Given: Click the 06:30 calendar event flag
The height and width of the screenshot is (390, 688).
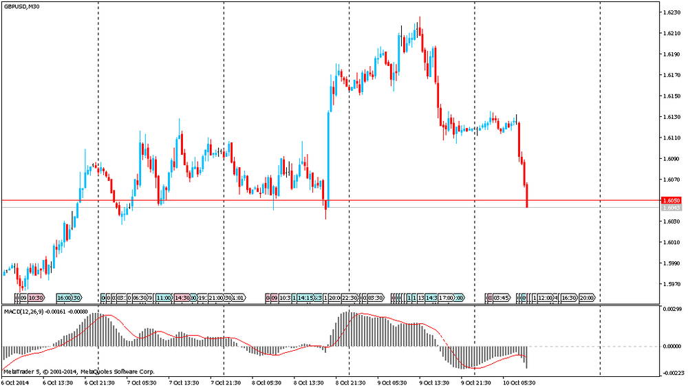Looking at the screenshot, I should click(x=140, y=298).
